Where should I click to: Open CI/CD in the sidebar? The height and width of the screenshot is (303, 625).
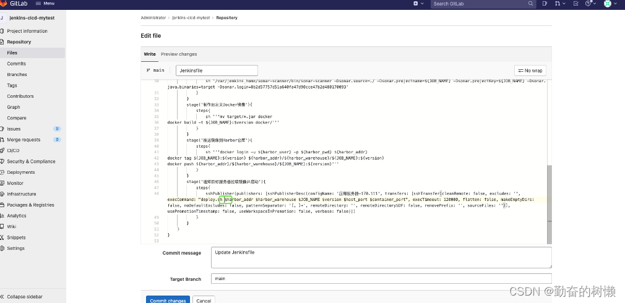point(13,150)
